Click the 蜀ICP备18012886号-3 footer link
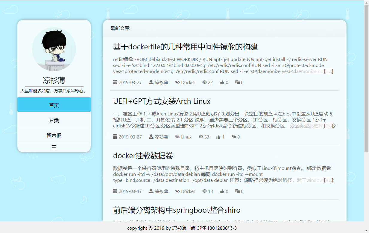The height and width of the screenshot is (233, 369). coord(213,228)
